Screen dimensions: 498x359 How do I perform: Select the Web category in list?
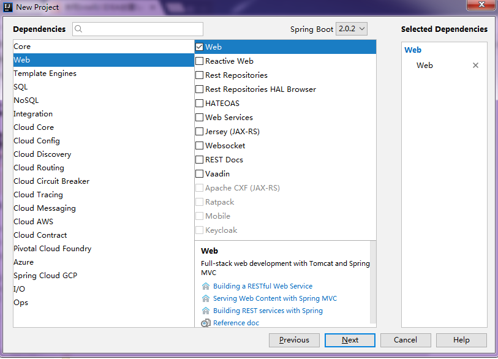[x=104, y=59]
